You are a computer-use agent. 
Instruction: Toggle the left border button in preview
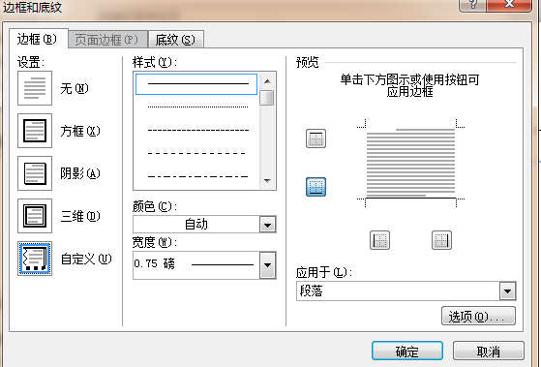[x=379, y=240]
